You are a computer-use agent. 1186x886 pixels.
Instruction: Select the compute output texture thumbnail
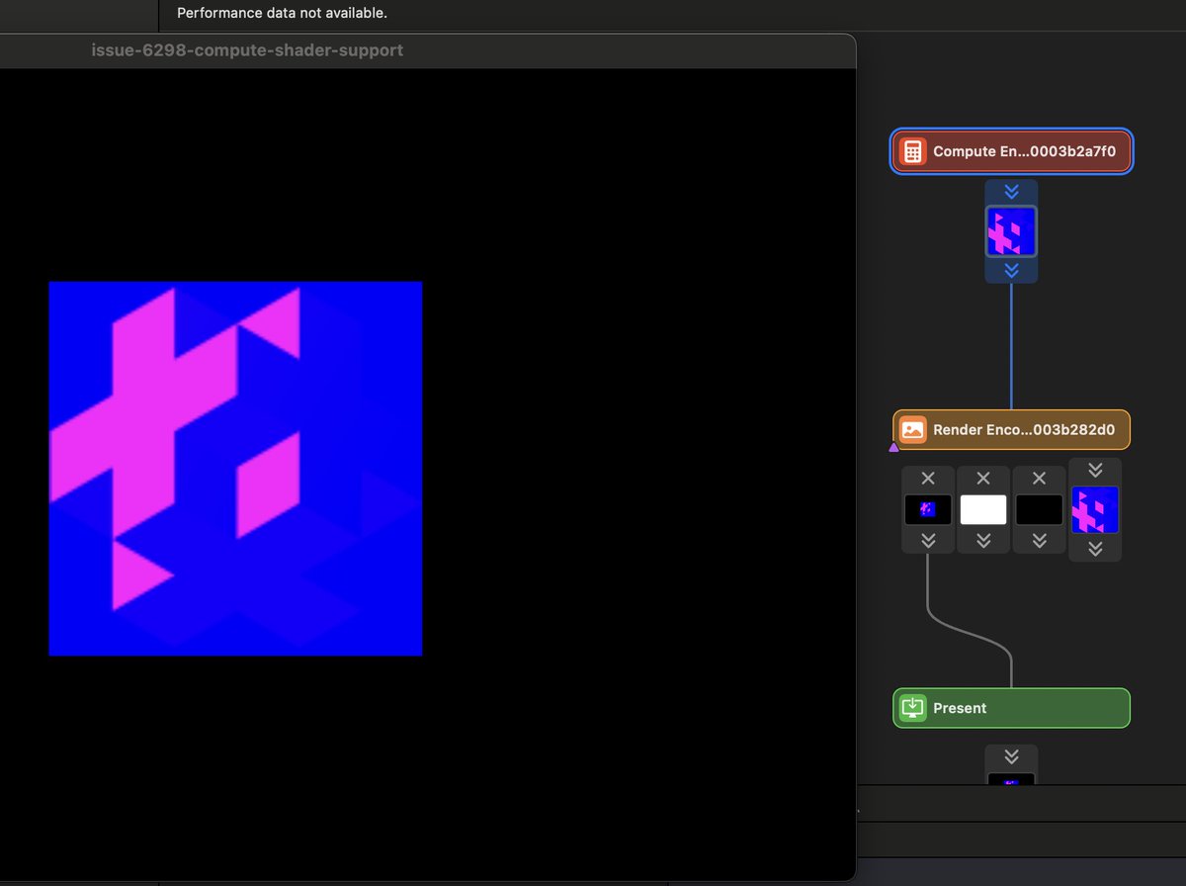click(x=1011, y=230)
